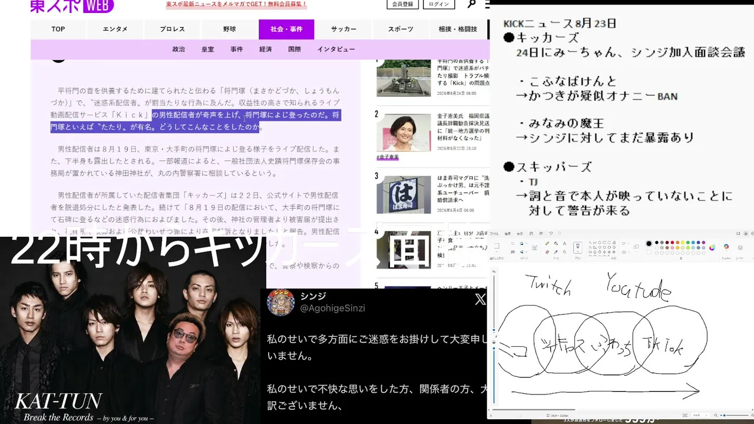
Task: Click the 東スポWEB site logo
Action: 72,6
